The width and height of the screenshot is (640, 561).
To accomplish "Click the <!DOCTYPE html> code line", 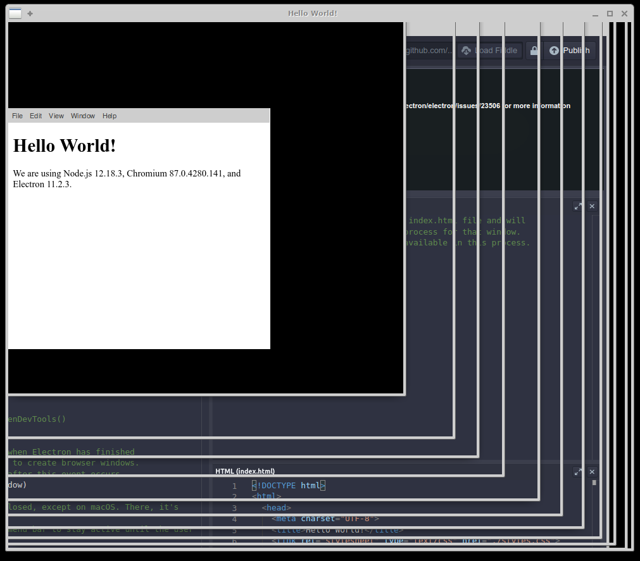I will [x=289, y=486].
